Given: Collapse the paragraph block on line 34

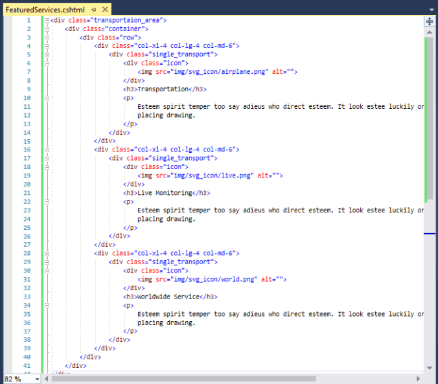Looking at the screenshot, I should (47, 305).
